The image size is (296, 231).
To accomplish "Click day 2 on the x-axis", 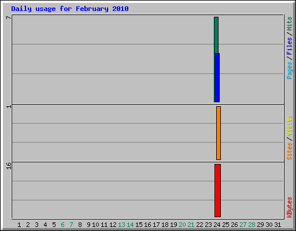I will pos(28,225).
